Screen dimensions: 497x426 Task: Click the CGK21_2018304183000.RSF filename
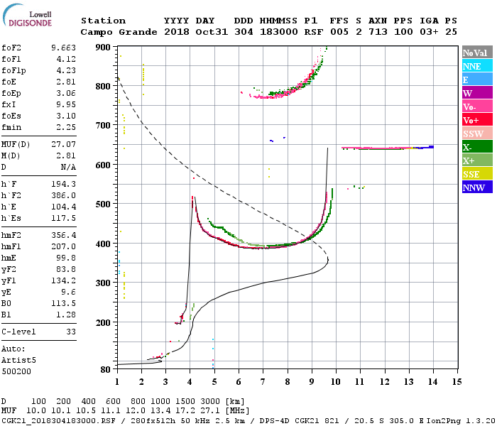click(x=58, y=421)
